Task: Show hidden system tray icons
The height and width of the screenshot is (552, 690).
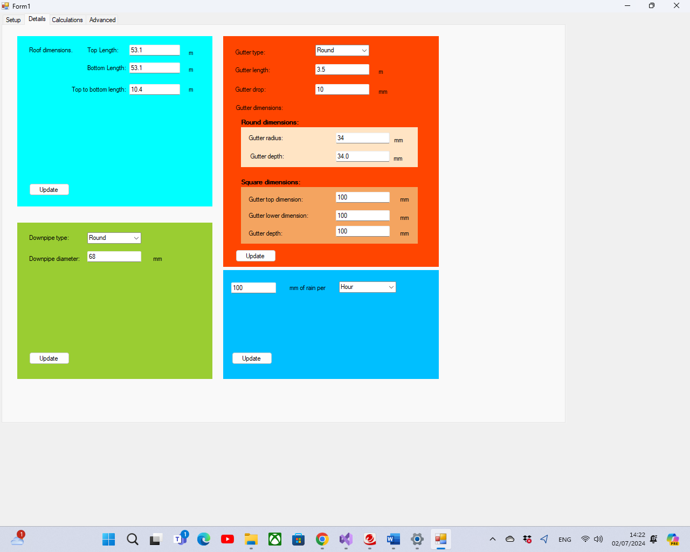Action: coord(492,539)
